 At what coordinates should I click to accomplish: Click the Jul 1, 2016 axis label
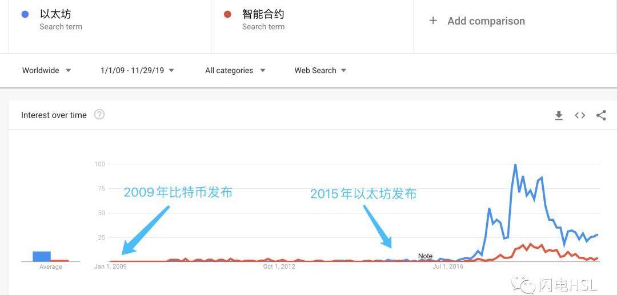(448, 266)
